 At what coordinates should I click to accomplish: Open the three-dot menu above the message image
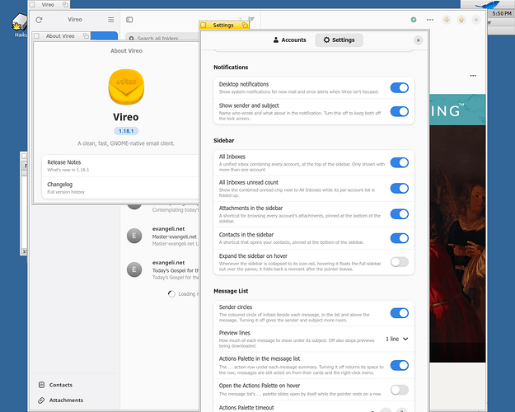[473, 76]
